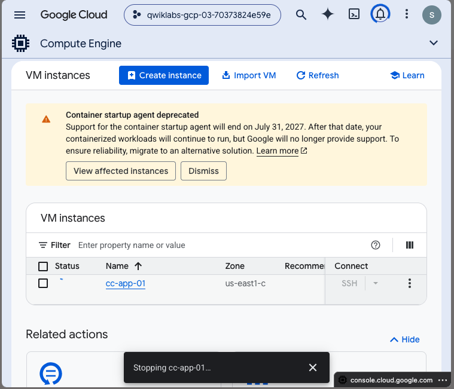The image size is (454, 389).
Task: Click the Name sort ascending arrow
Action: 138,266
